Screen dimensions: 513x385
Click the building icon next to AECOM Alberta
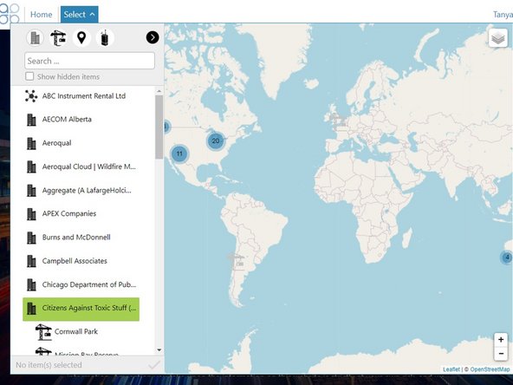coord(31,120)
